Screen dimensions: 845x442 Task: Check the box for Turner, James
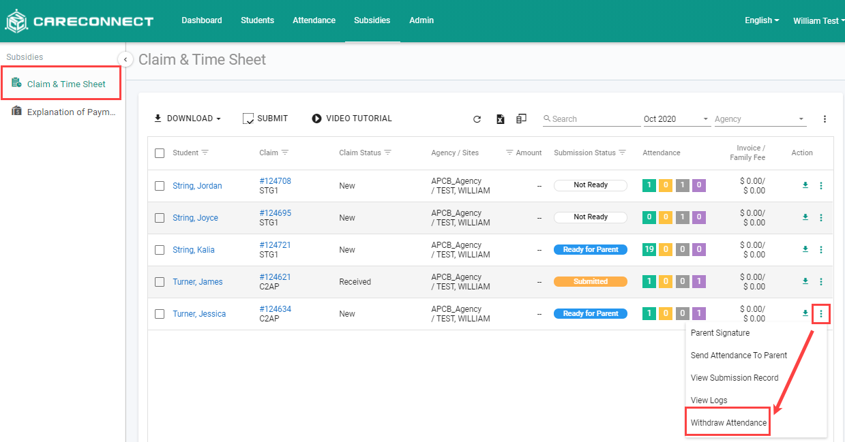coord(160,282)
